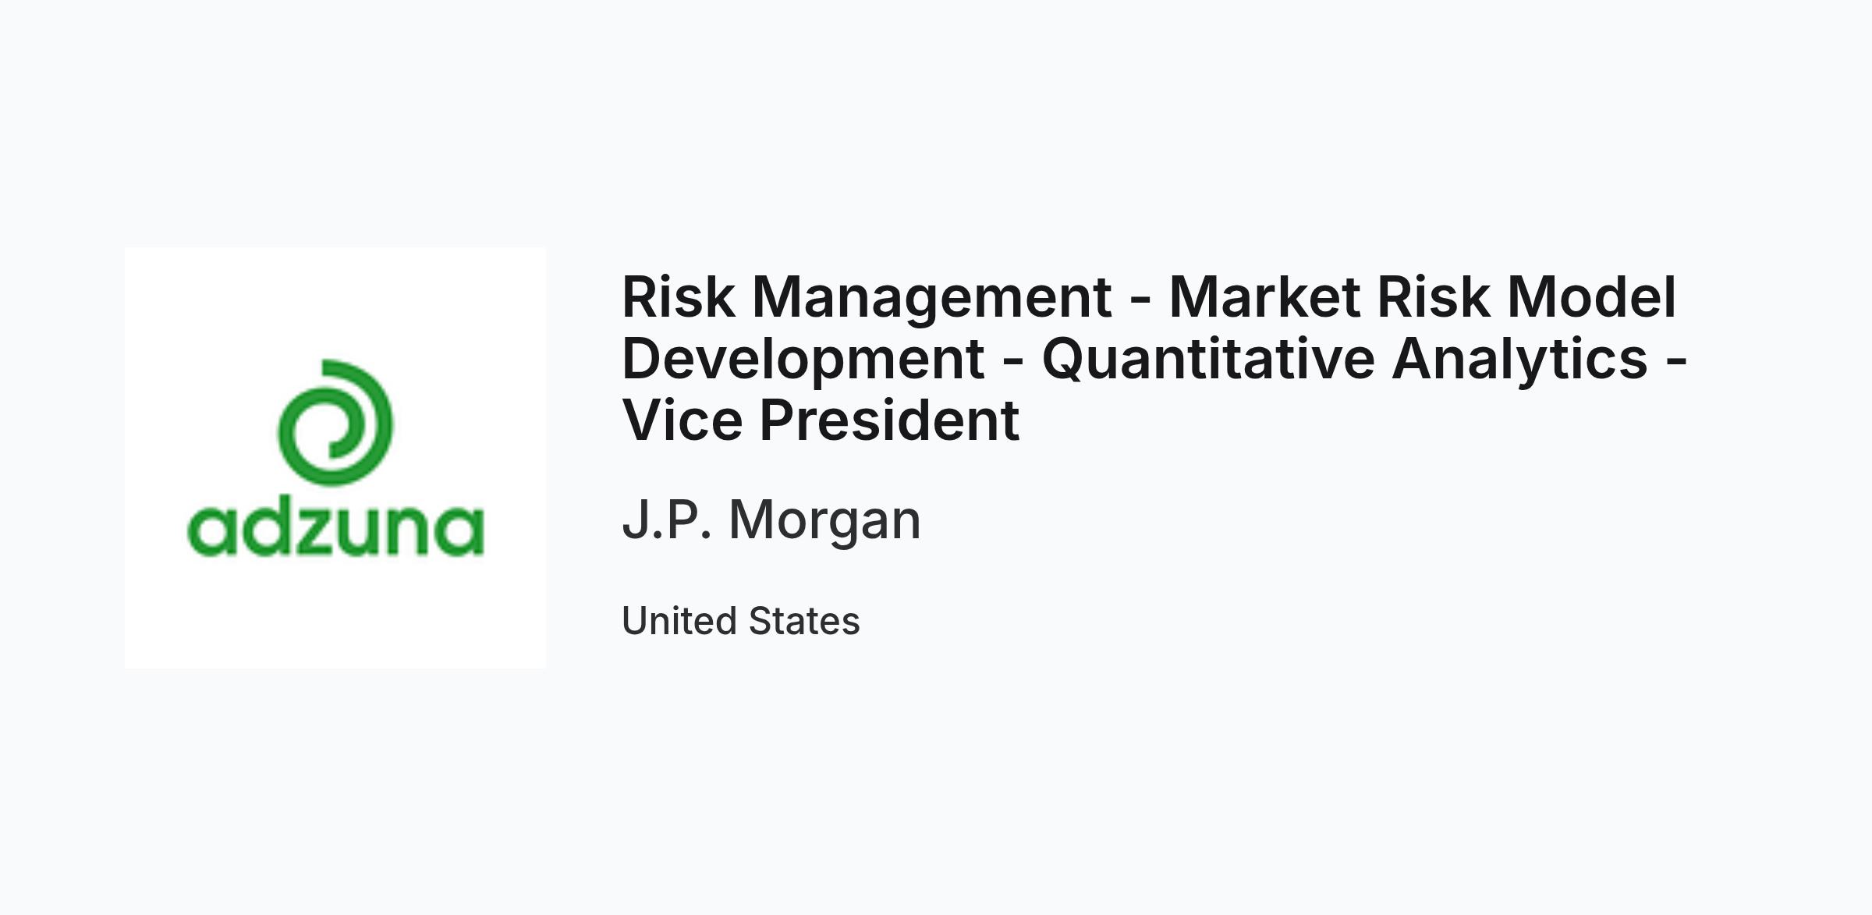Viewport: 1872px width, 915px height.
Task: Click the word "Model" ending the first line
Action: point(1592,297)
